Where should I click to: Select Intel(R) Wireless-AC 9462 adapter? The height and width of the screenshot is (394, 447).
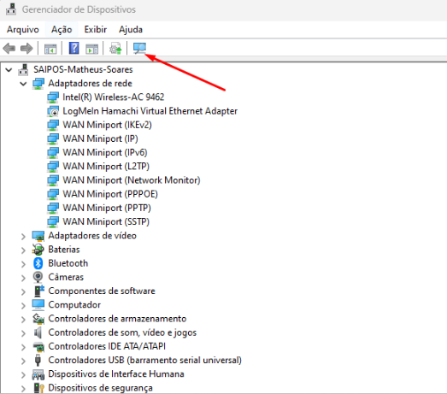click(114, 97)
